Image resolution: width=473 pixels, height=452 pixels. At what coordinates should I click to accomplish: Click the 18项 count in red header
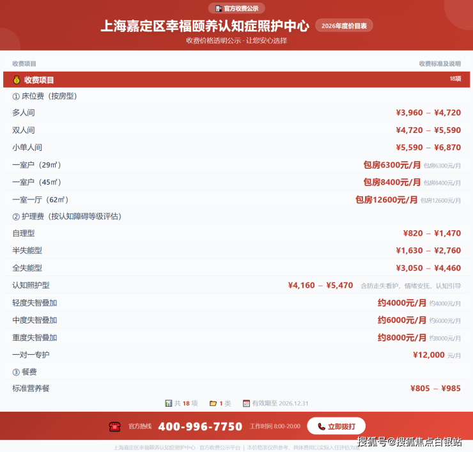[455, 79]
